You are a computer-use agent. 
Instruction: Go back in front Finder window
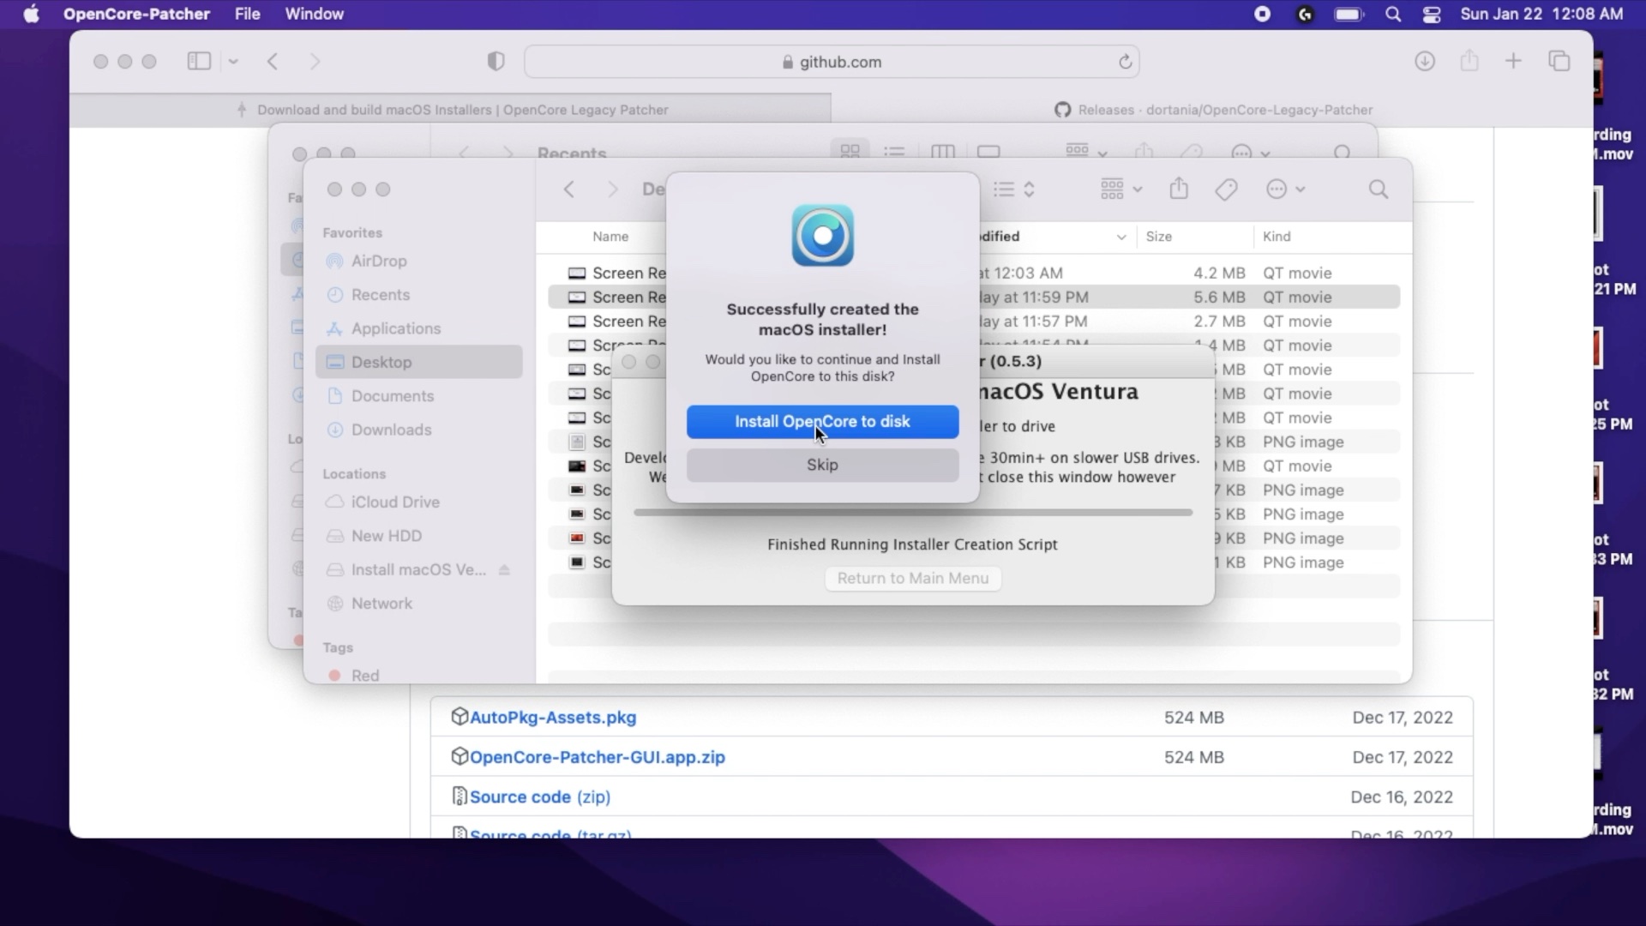[x=568, y=189]
